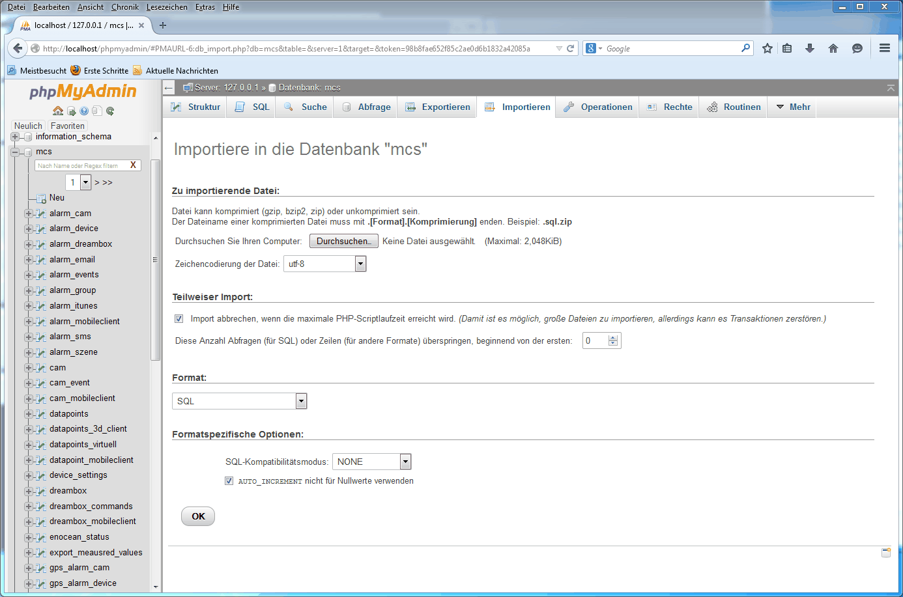The image size is (903, 597).
Task: Open the Firefox hamburger menu
Action: (884, 49)
